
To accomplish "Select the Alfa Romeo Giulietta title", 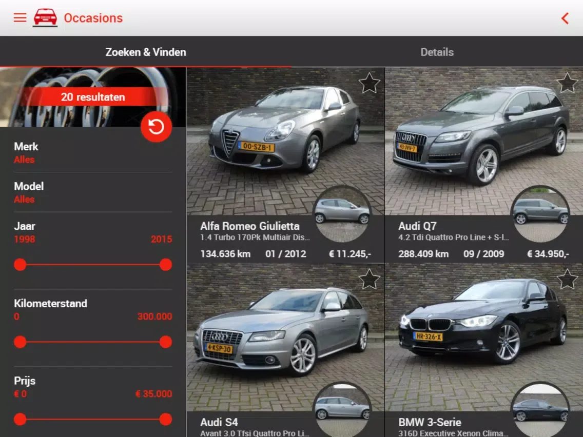I will 249,226.
